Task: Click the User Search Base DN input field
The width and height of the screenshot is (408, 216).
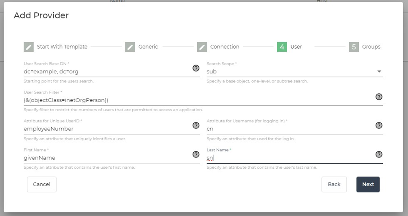Action: (x=91, y=71)
